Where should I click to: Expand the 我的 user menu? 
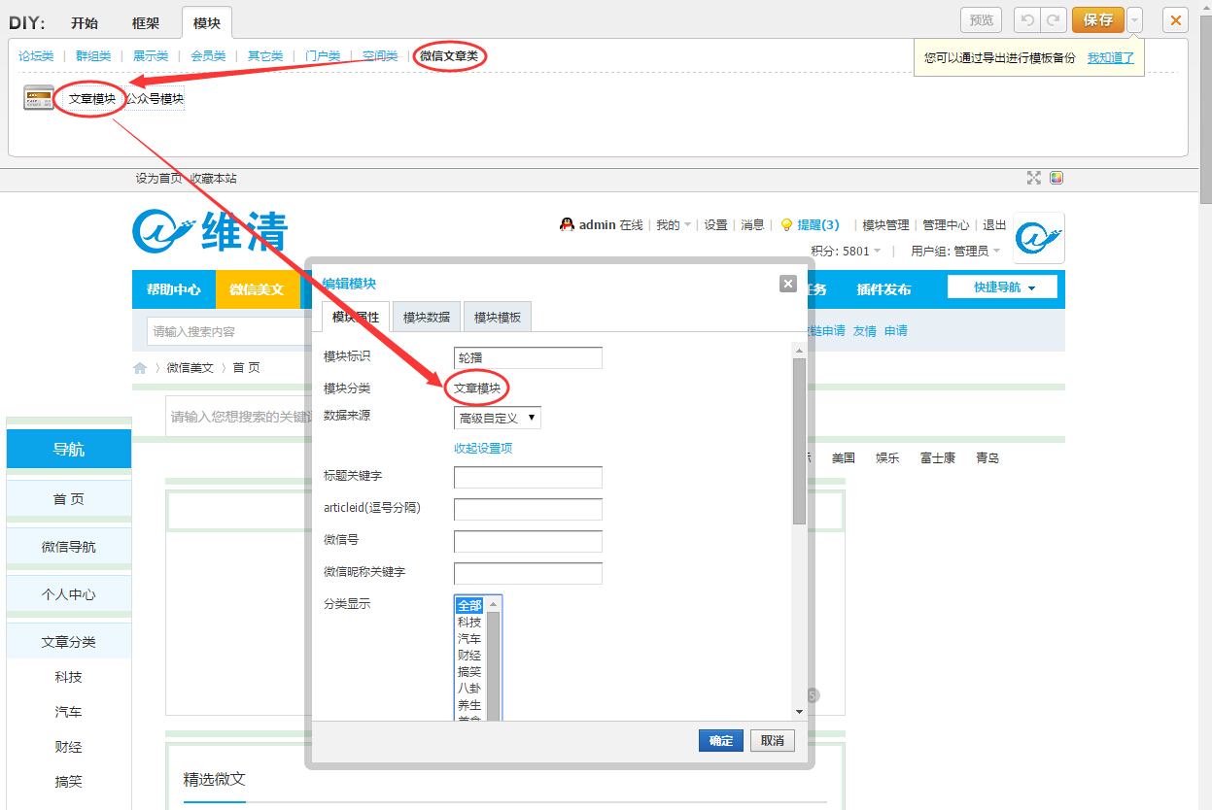pyautogui.click(x=674, y=224)
